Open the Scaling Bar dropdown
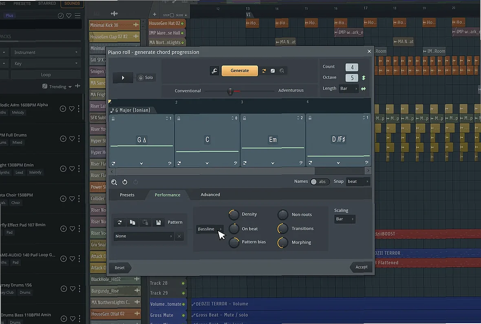This screenshot has height=324, width=481. (344, 219)
